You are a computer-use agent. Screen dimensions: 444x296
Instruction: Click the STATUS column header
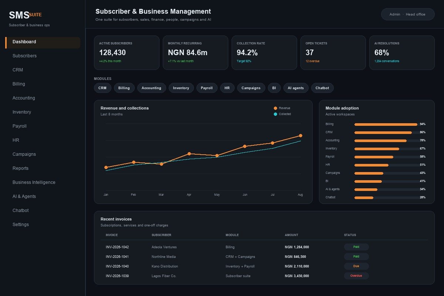(x=350, y=235)
